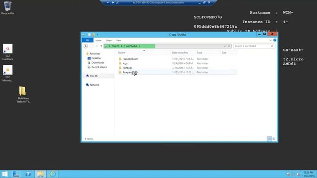Click the Explorer window icon in its title bar
317x178 pixels.
tap(84, 35)
